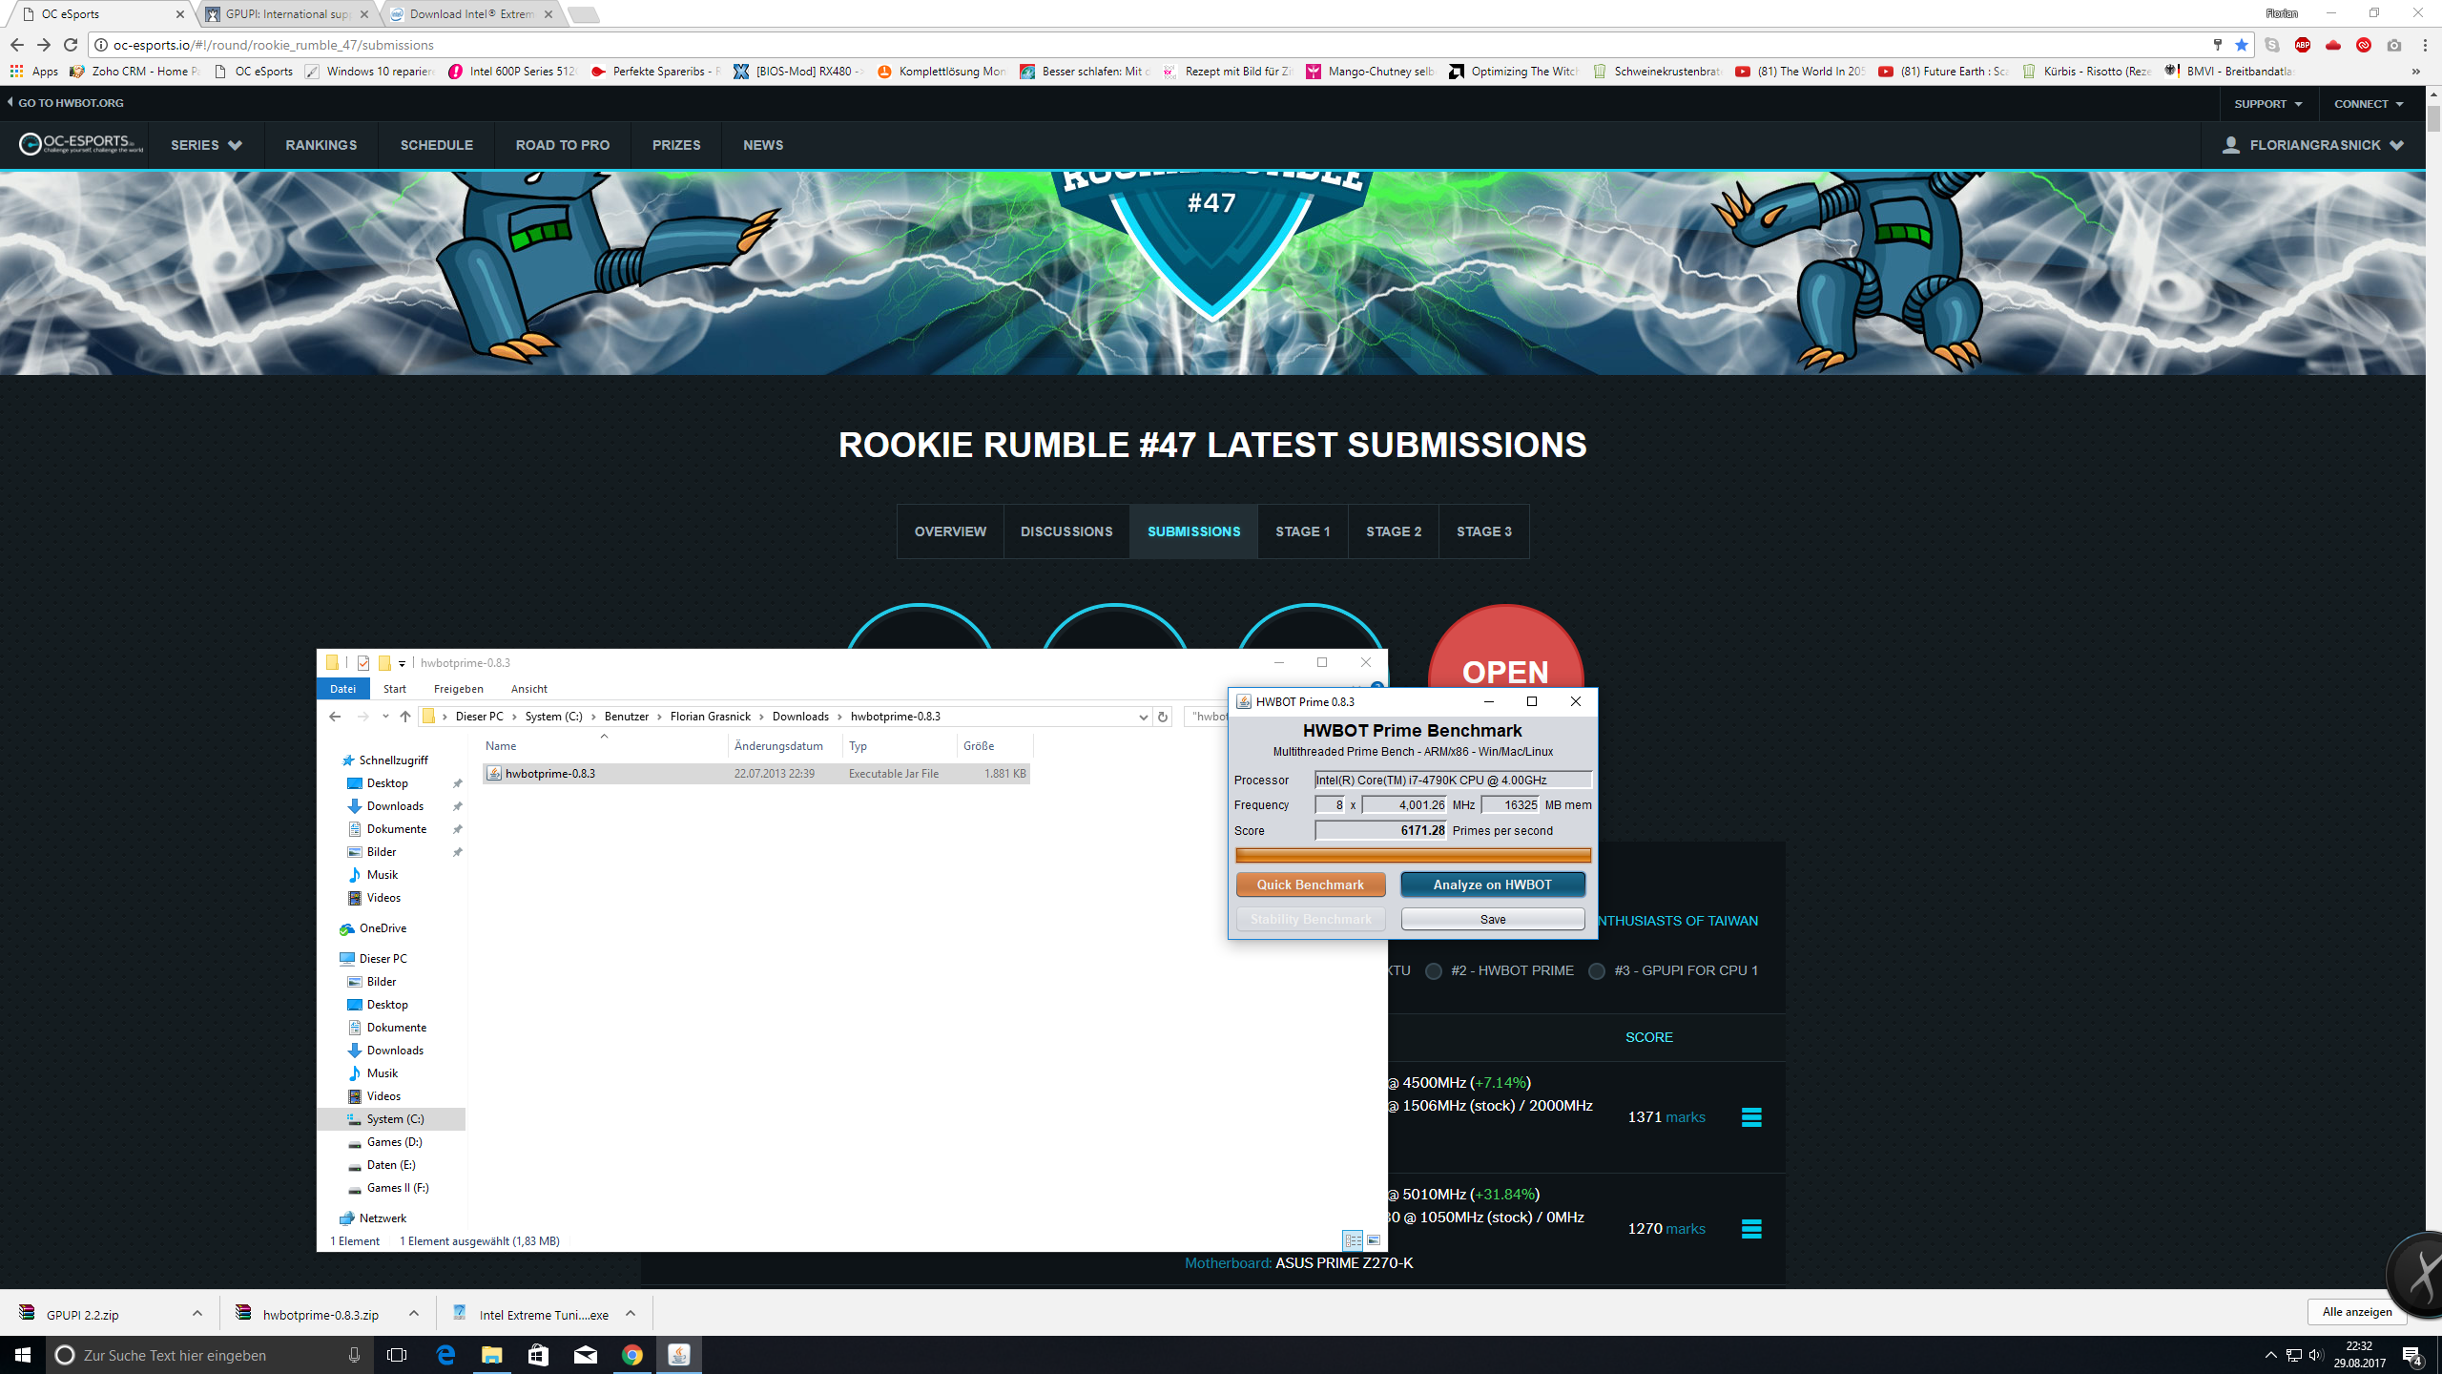The width and height of the screenshot is (2442, 1374).
Task: Click Downloads in Explorer breadcrumb path
Action: tap(800, 717)
